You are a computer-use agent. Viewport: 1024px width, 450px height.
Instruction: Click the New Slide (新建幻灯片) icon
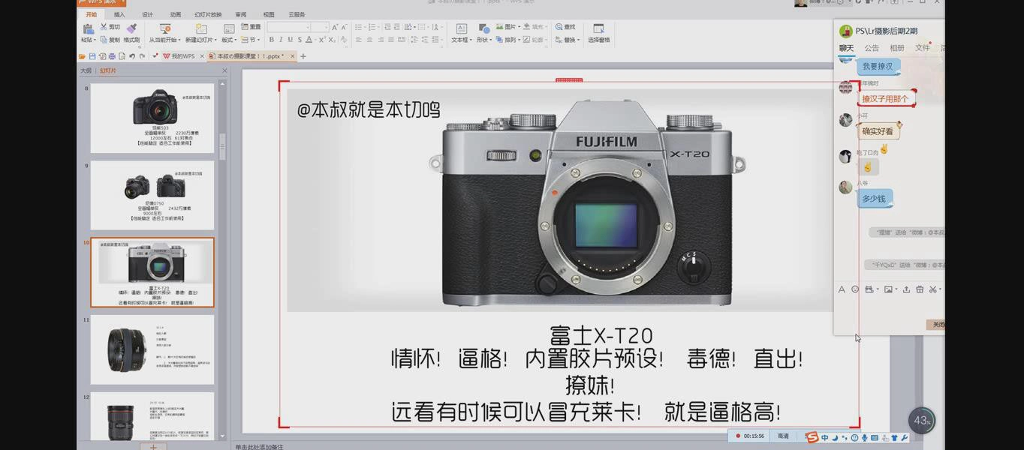pos(201,29)
